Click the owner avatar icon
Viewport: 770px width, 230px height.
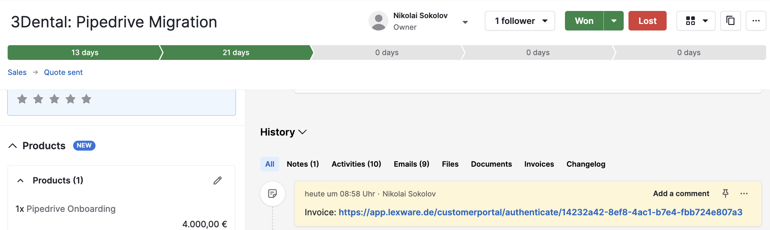378,21
